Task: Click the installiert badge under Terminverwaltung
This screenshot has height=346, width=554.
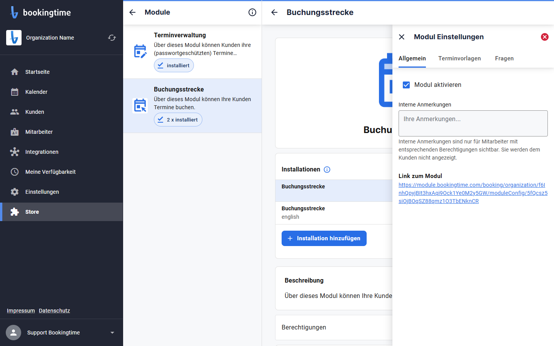Action: (x=174, y=65)
